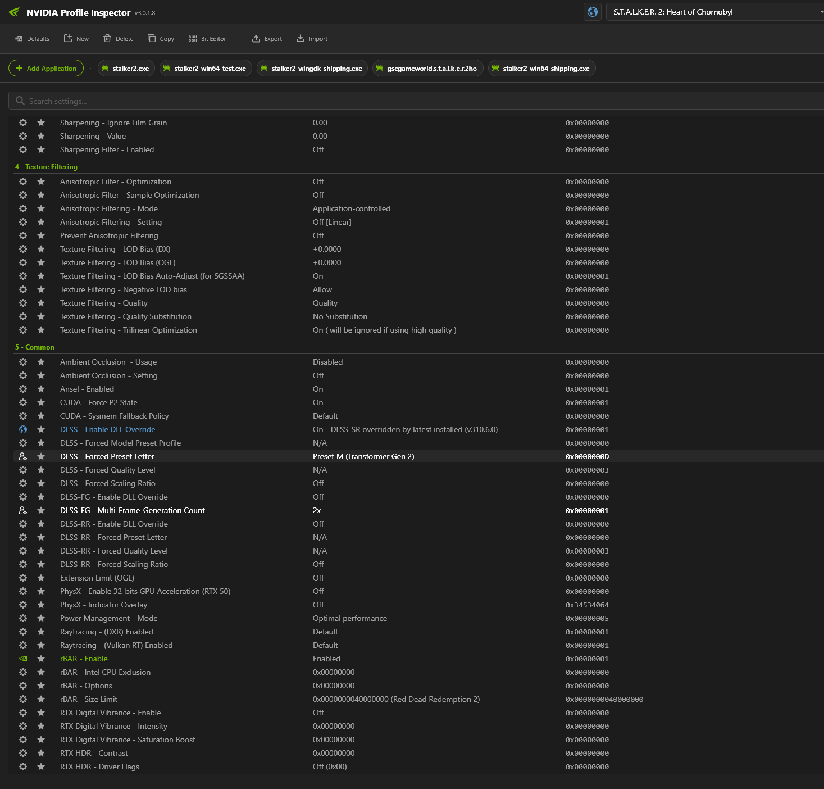The width and height of the screenshot is (824, 789).
Task: Click the Defaults toolbar button
Action: click(32, 39)
